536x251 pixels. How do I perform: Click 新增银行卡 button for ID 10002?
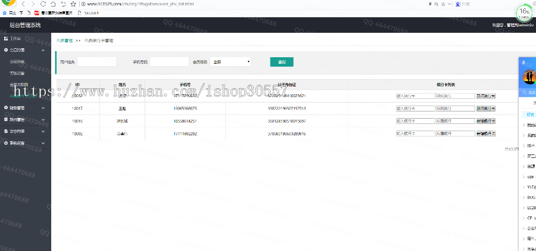click(486, 133)
